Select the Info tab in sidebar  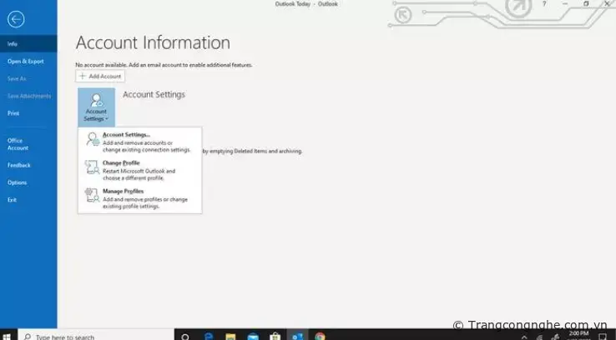[13, 43]
